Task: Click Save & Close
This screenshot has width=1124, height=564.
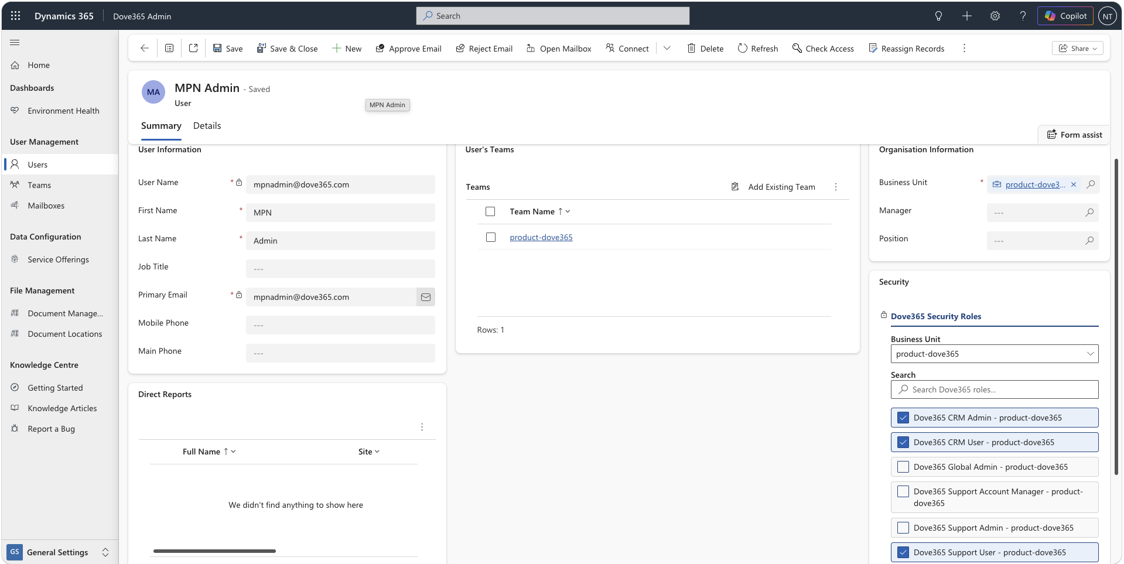Action: pos(287,49)
